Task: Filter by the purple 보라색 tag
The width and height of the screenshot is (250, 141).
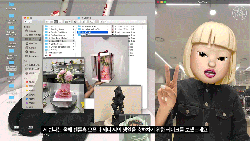Action: click(30, 103)
